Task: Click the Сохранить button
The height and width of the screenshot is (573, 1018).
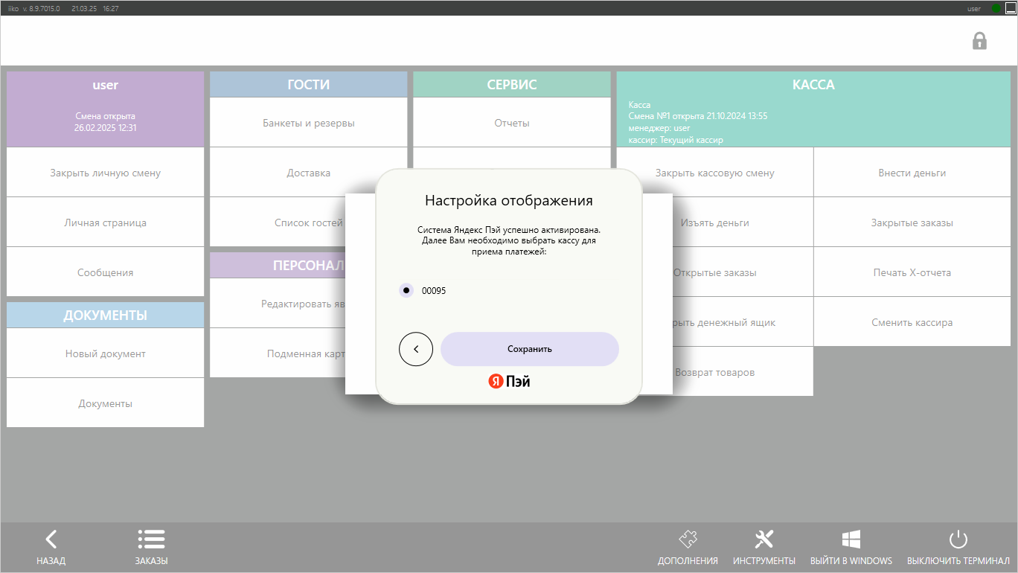Action: (x=529, y=349)
